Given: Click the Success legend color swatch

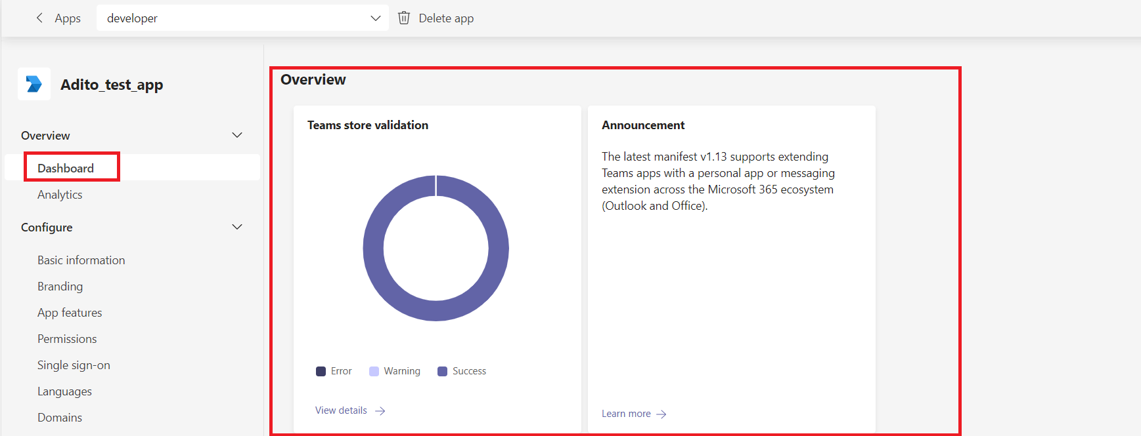Looking at the screenshot, I should pos(443,372).
